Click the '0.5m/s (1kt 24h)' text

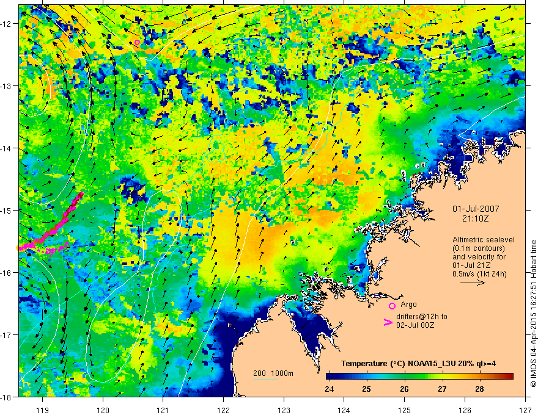pyautogui.click(x=479, y=273)
